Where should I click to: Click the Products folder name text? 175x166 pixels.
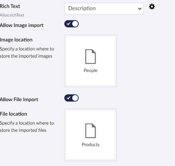(90, 145)
